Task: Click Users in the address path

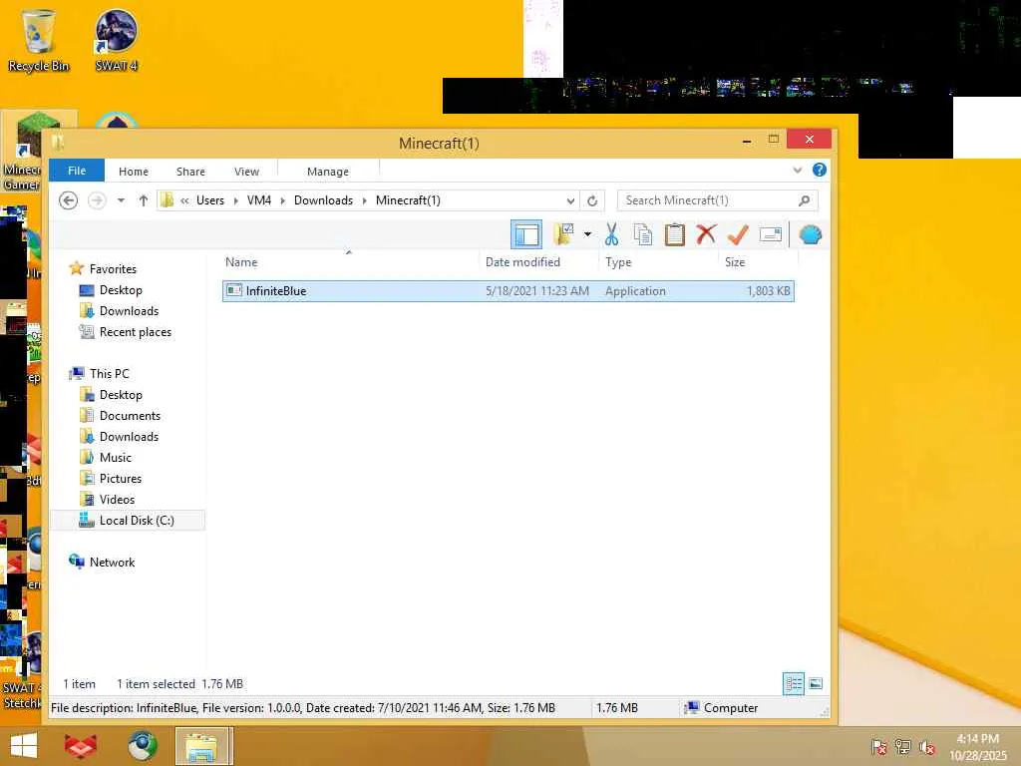Action: coord(210,200)
